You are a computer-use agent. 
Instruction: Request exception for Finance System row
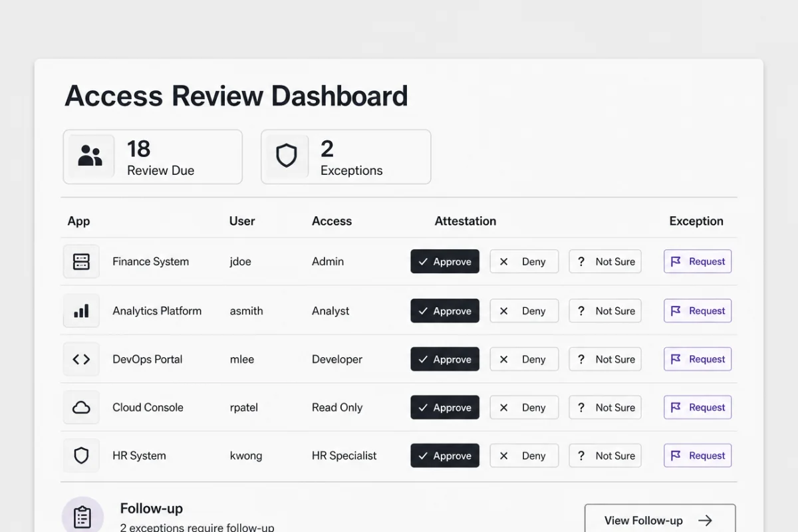[698, 261]
